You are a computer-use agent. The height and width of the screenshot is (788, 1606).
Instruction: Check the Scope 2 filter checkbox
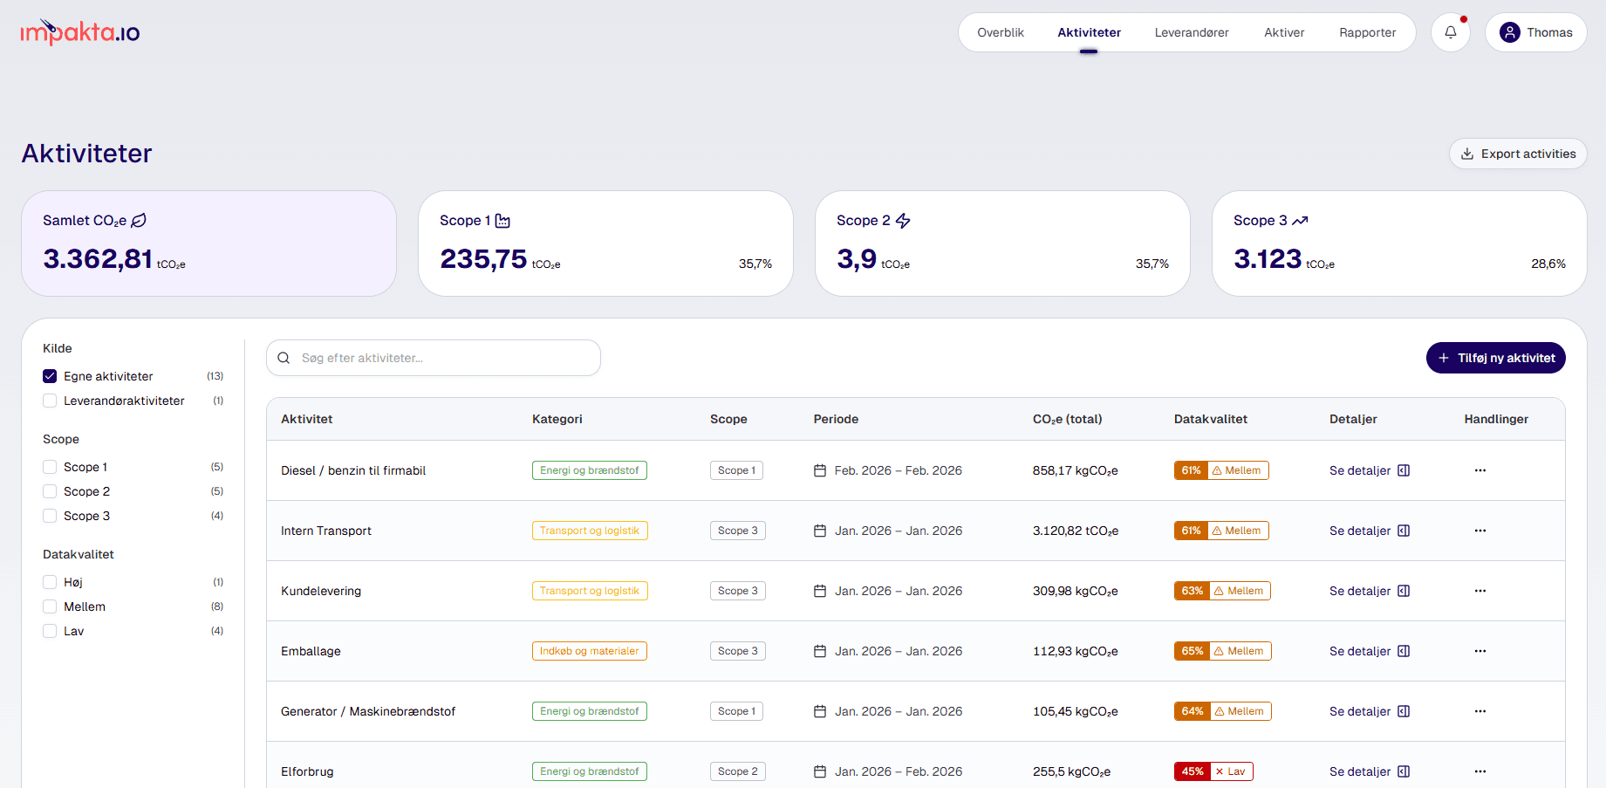(x=50, y=490)
